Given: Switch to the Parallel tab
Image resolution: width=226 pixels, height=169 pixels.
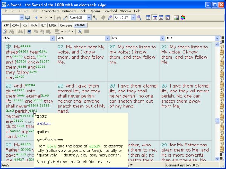Looking at the screenshot, I should (80, 25).
